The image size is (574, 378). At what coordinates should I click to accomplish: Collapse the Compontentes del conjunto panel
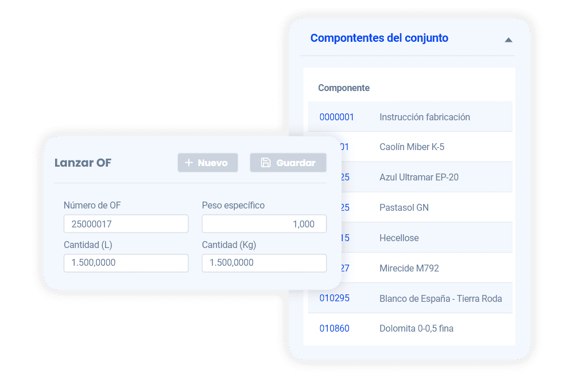pos(508,40)
